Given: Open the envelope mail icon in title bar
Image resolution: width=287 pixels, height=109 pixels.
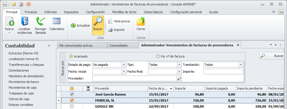Looking at the screenshot, I should (13, 4).
